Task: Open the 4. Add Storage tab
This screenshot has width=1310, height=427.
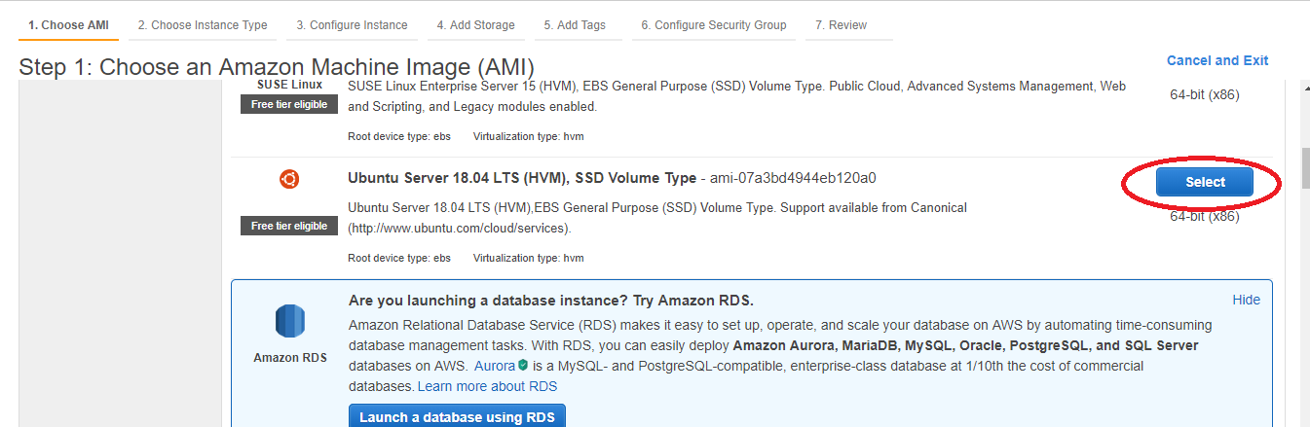Action: click(x=476, y=25)
